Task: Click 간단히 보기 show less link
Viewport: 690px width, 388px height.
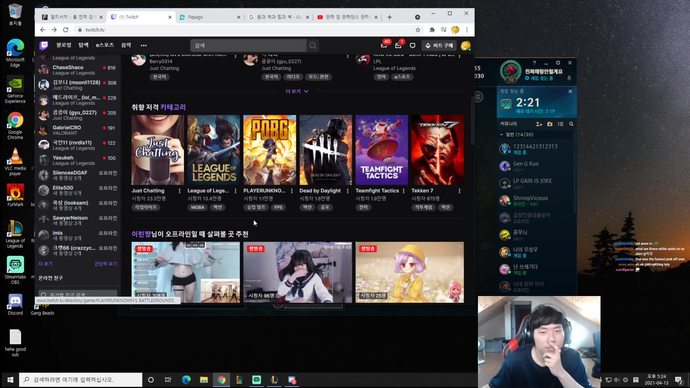Action: pos(106,264)
